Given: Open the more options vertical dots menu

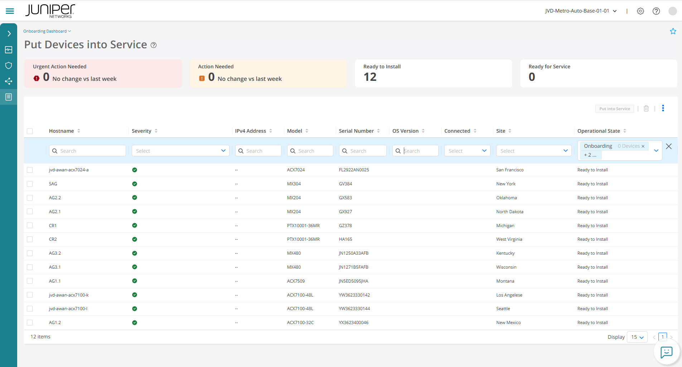Looking at the screenshot, I should pyautogui.click(x=663, y=108).
